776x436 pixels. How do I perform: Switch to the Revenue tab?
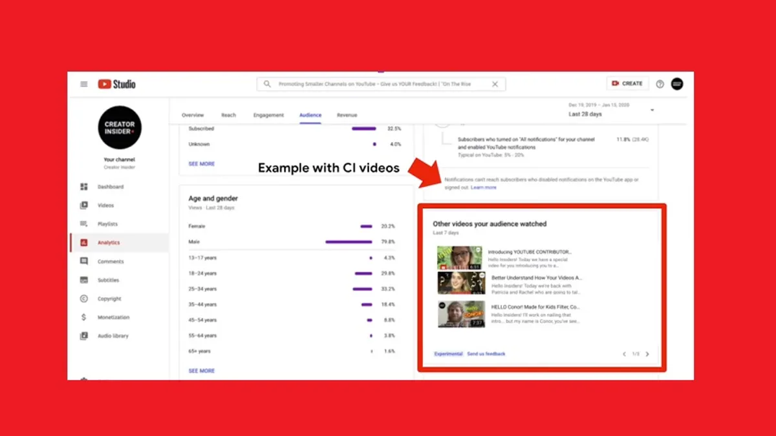coord(347,115)
